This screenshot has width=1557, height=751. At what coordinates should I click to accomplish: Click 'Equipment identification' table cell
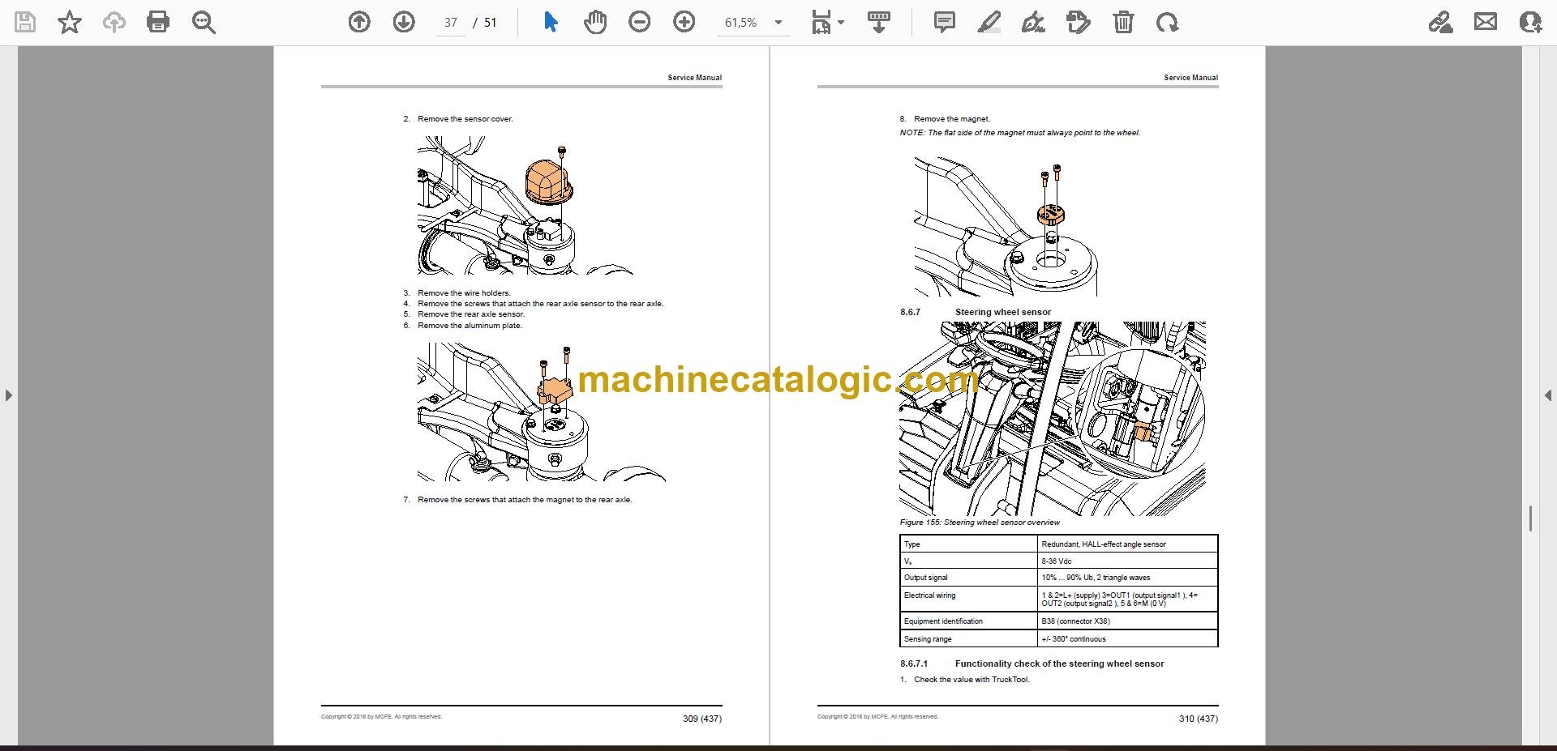coord(969,621)
